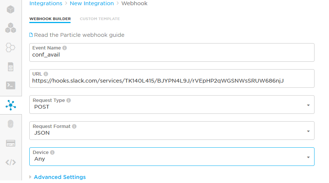Click the New Integration breadcrumb link

click(x=92, y=3)
